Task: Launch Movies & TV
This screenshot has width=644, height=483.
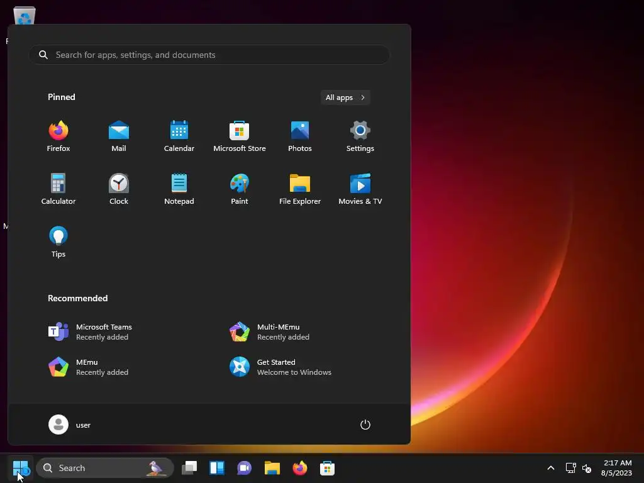Action: pos(360,189)
